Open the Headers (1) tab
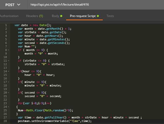Screen dimensions: 164x124 [35, 16]
